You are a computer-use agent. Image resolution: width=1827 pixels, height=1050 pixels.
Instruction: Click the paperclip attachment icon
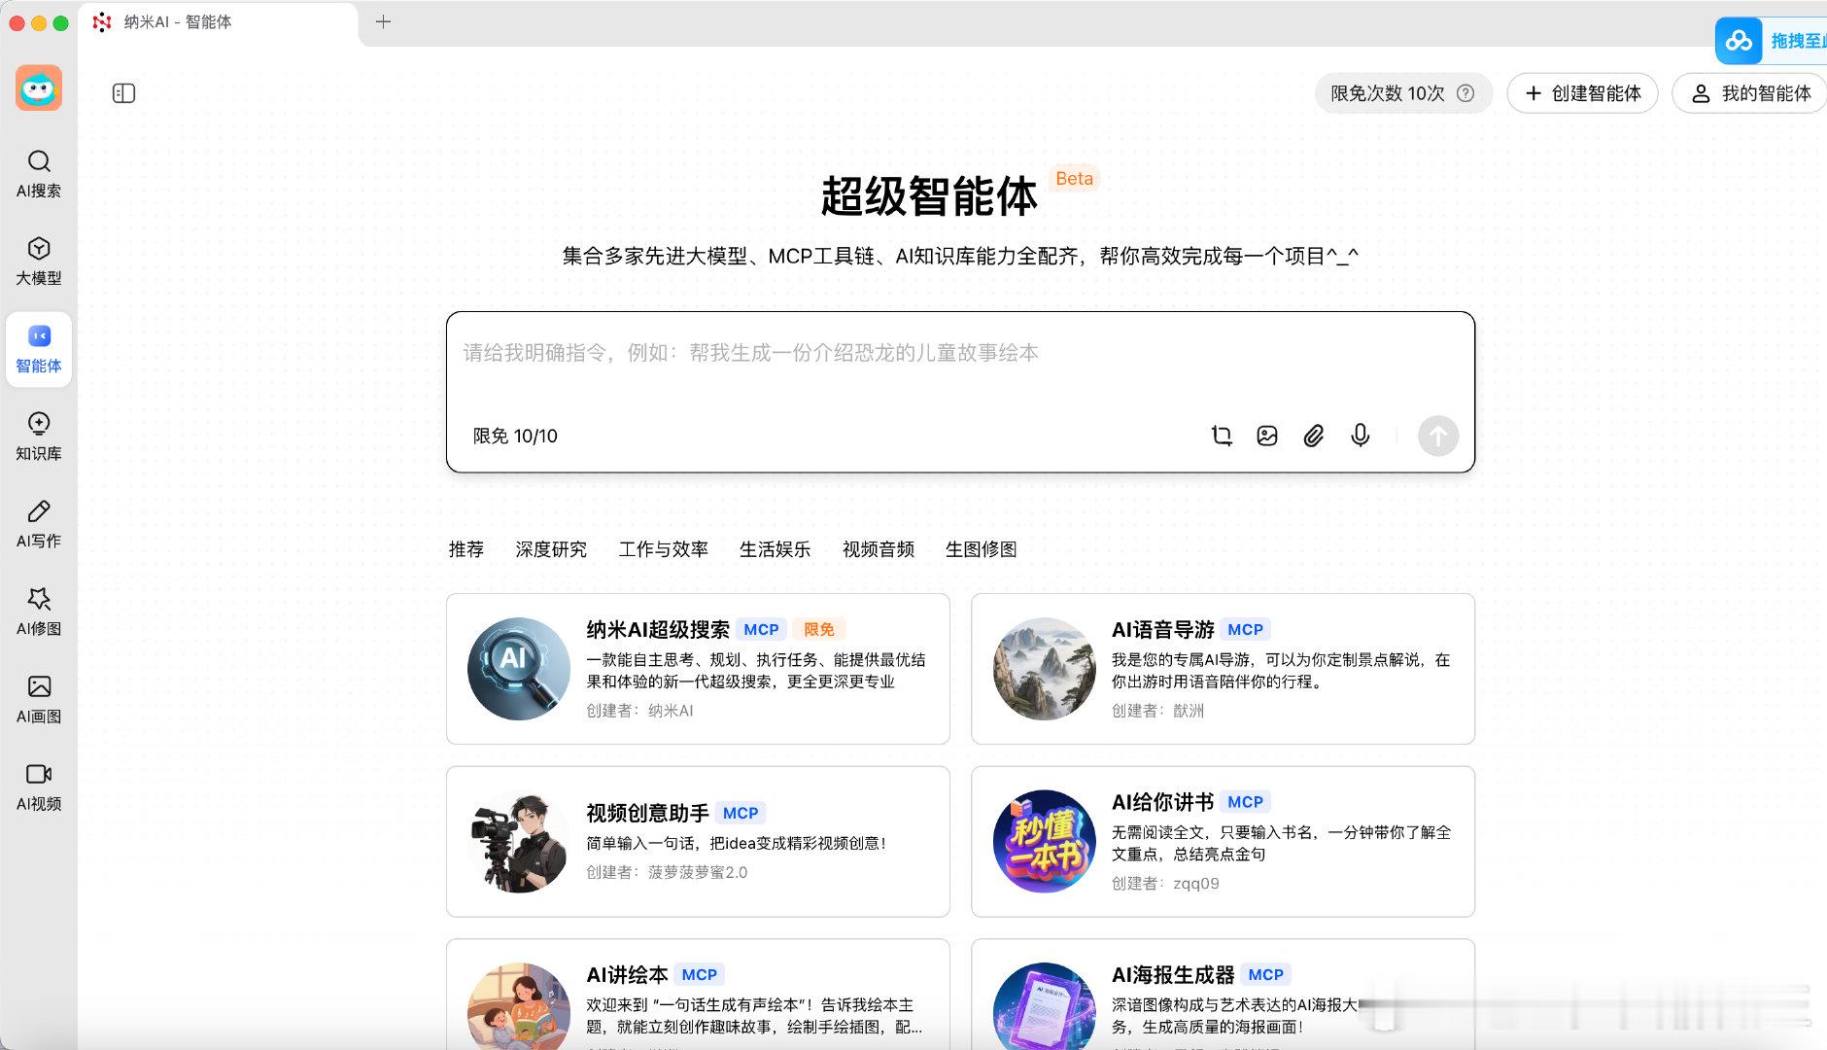pyautogui.click(x=1314, y=436)
